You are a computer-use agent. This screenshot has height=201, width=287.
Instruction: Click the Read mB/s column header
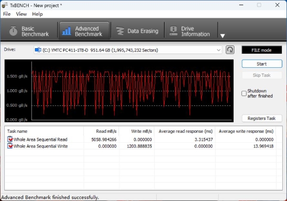click(101, 131)
